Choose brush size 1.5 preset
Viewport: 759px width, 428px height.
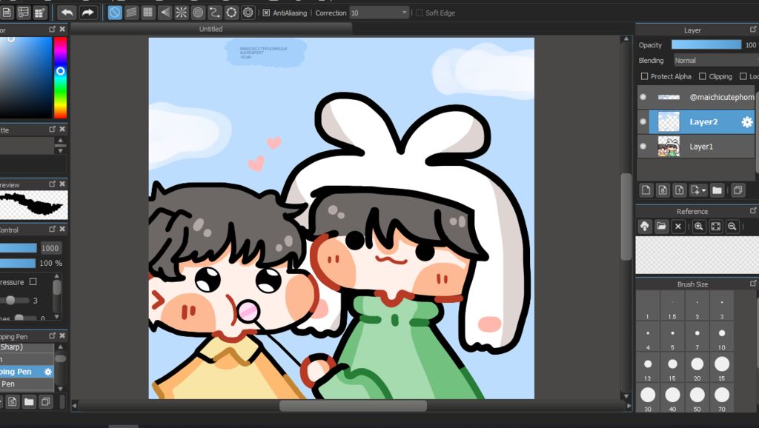pyautogui.click(x=672, y=306)
